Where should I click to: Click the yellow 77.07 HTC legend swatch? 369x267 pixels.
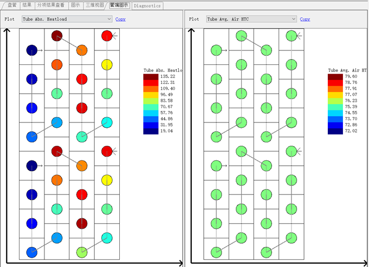click(x=335, y=95)
